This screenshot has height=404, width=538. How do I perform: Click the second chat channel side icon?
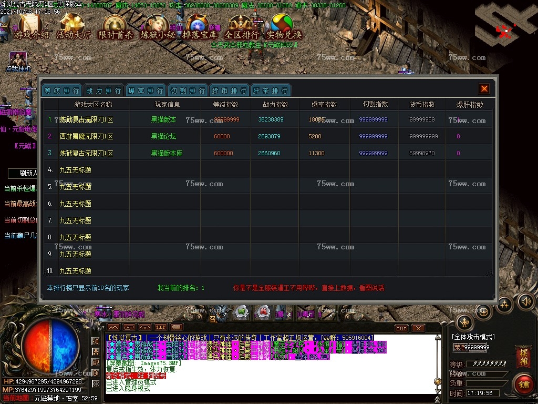pyautogui.click(x=96, y=352)
